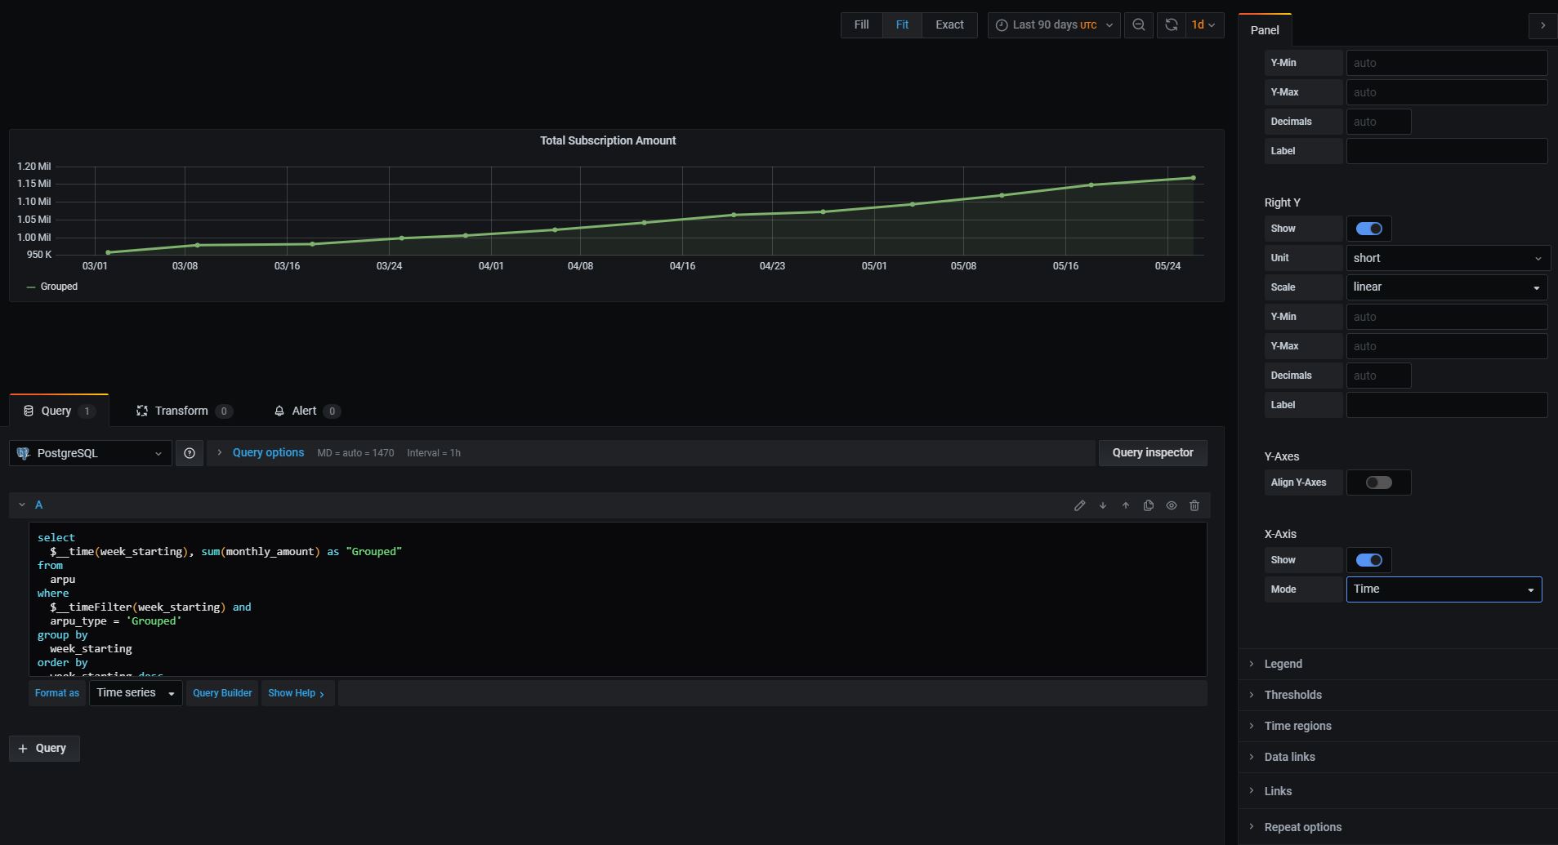Open the Query inspector

1152,452
